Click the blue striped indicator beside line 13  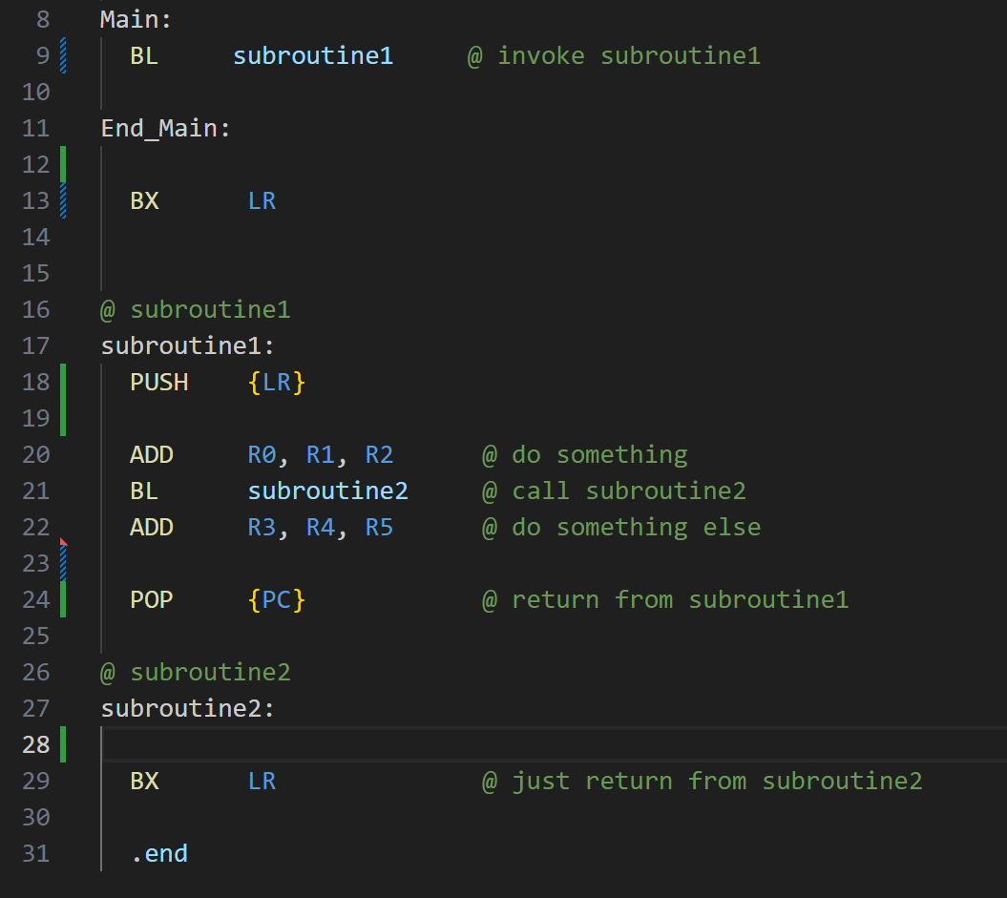pos(62,200)
